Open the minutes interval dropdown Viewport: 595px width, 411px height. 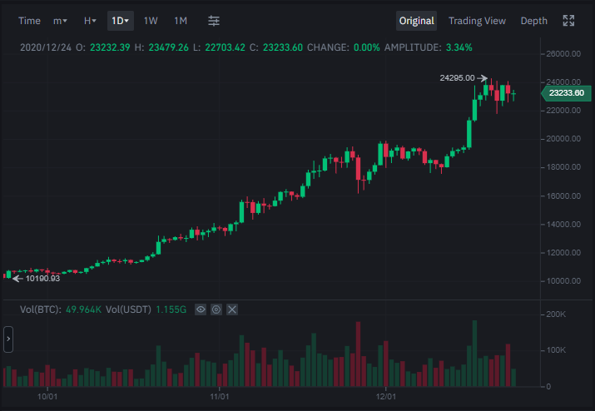tap(60, 21)
